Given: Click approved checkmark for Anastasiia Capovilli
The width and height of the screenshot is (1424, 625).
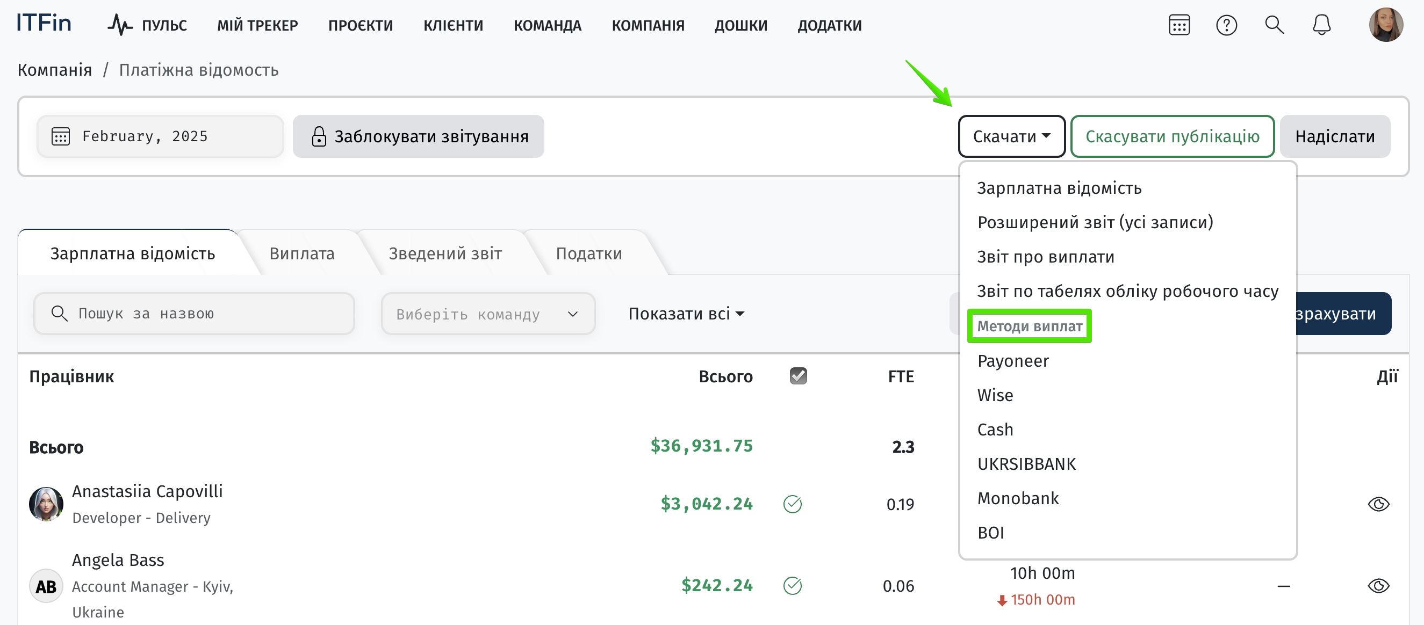Looking at the screenshot, I should point(792,504).
